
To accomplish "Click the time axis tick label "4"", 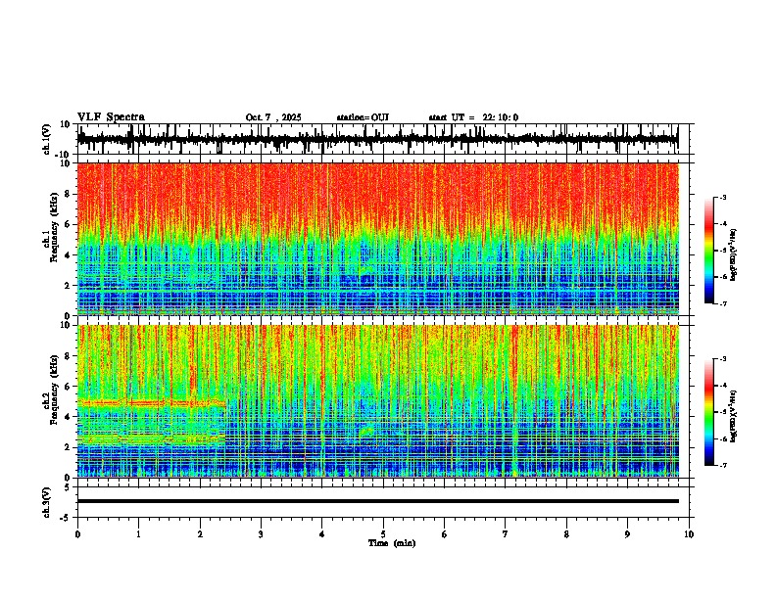I will [322, 534].
